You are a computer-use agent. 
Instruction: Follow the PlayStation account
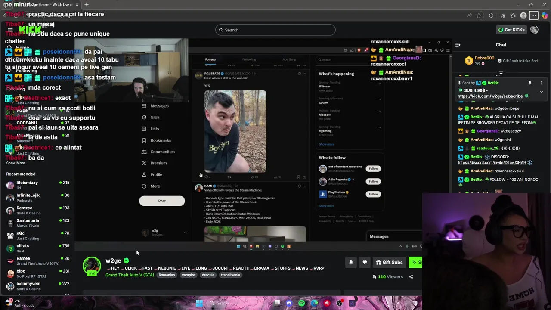click(373, 194)
